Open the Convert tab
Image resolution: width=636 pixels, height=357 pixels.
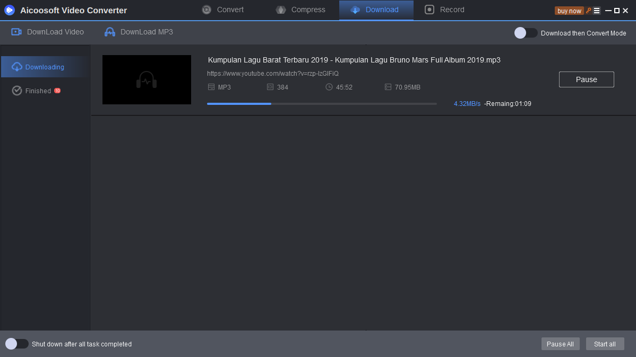[x=222, y=10]
